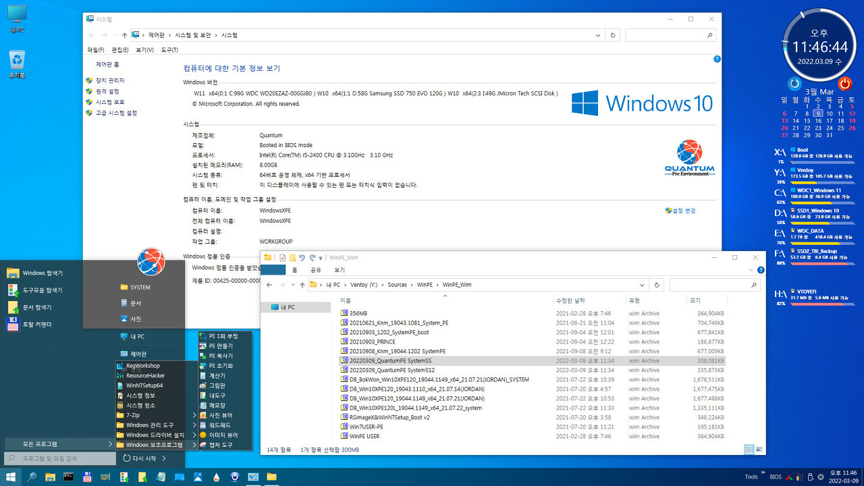Image resolution: width=864 pixels, height=486 pixels.
Task: Switch to the 공유 ribbon tab
Action: click(316, 269)
